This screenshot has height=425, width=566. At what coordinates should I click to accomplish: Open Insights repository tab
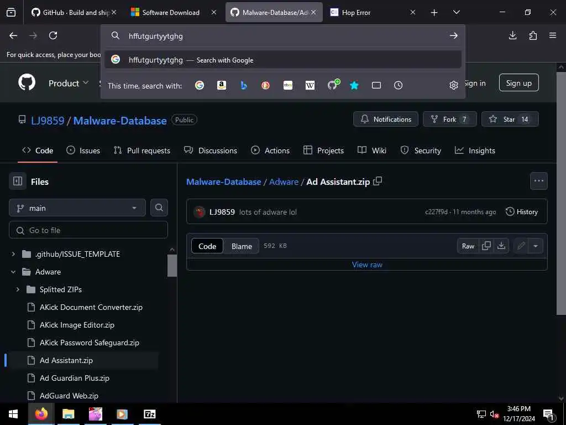[475, 151]
